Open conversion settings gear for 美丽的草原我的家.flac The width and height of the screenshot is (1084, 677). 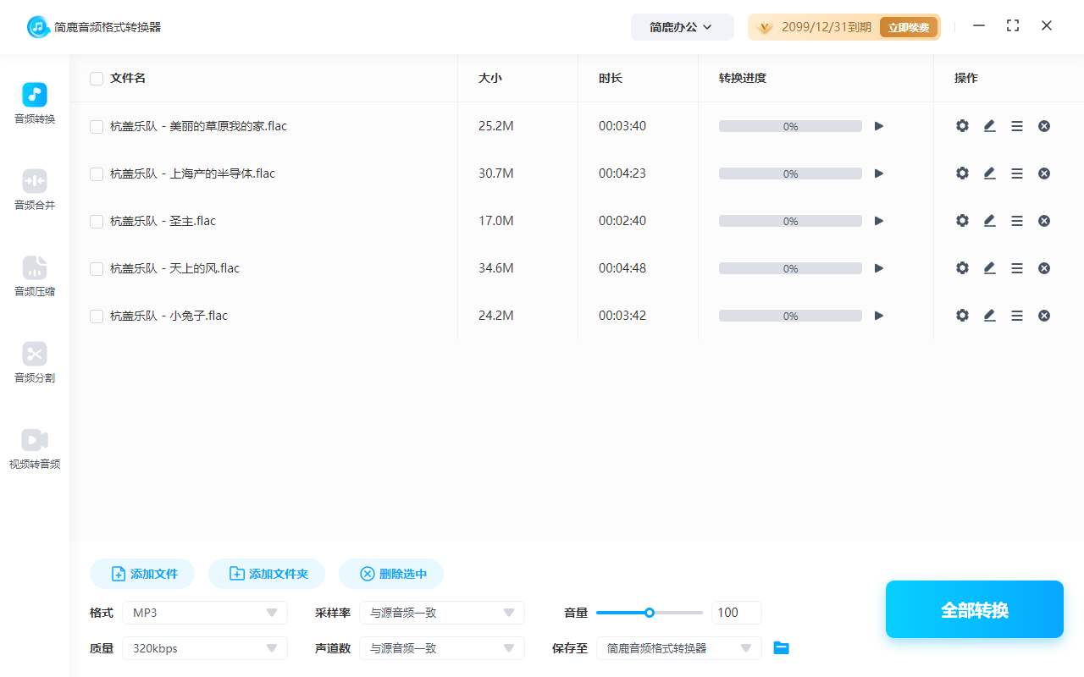[962, 125]
